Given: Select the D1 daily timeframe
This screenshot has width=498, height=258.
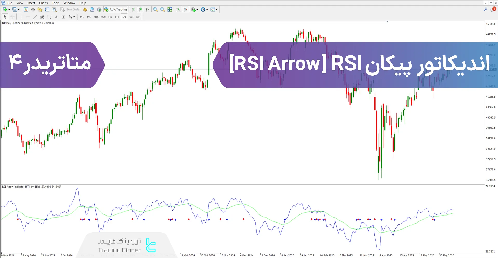Looking at the screenshot, I should click(124, 17).
